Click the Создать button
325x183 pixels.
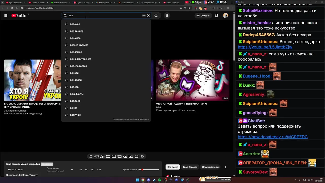tap(203, 16)
